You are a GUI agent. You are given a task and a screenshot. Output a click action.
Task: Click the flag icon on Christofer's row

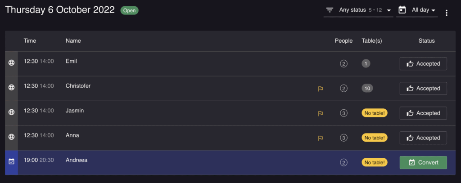pyautogui.click(x=321, y=89)
